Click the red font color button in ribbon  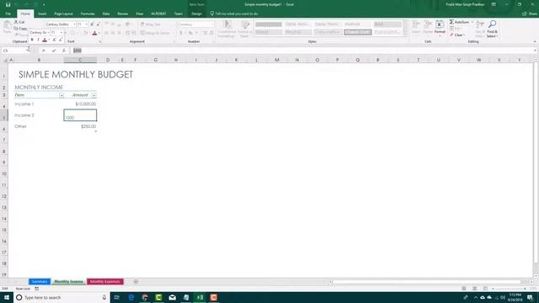pyautogui.click(x=94, y=33)
